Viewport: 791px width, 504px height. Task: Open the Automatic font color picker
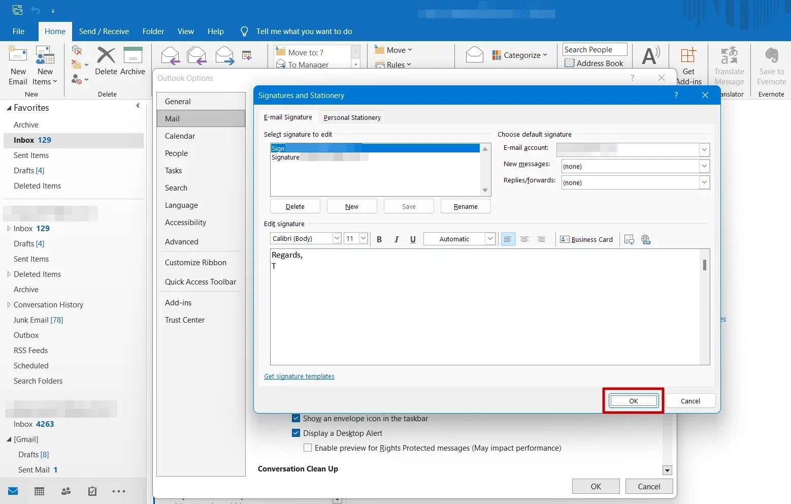[459, 239]
